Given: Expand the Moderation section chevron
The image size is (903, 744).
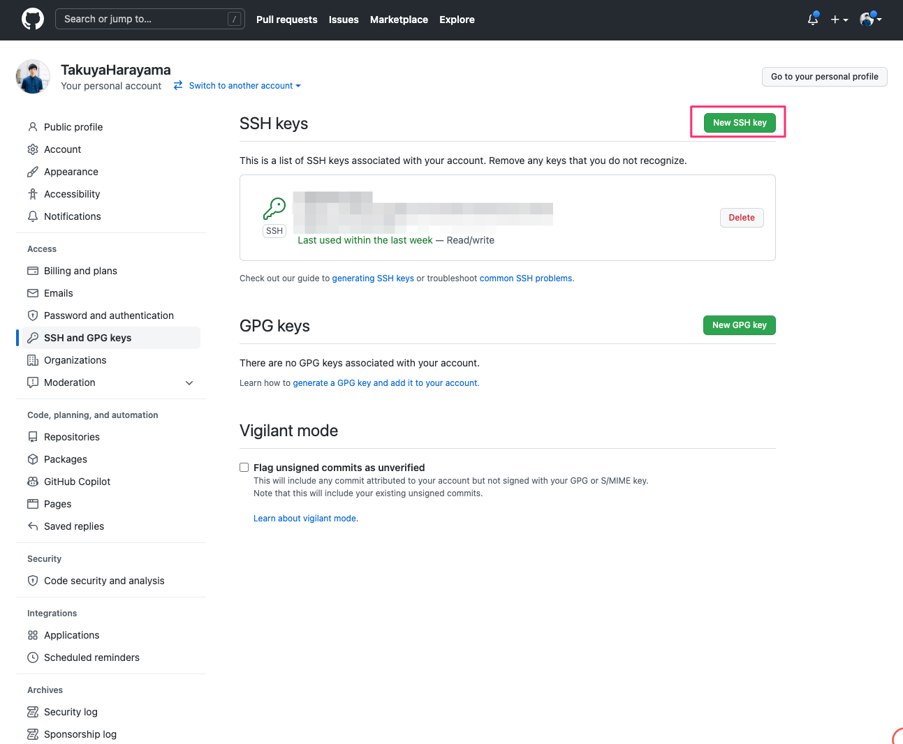Looking at the screenshot, I should 189,382.
